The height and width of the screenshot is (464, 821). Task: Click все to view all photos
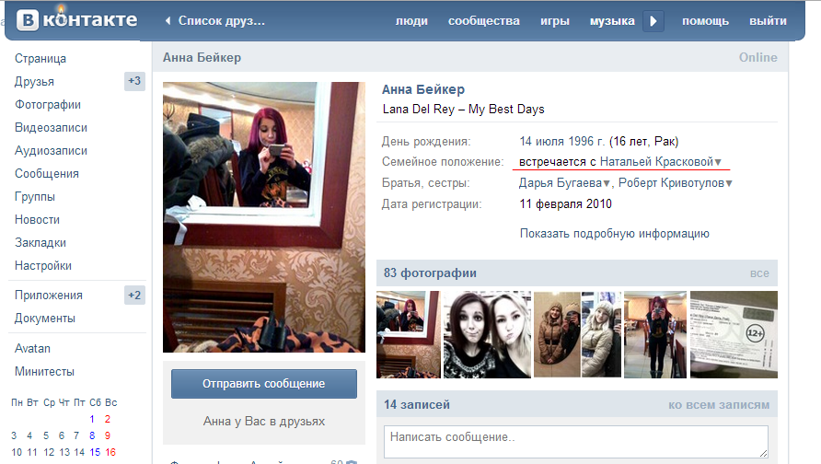click(759, 273)
